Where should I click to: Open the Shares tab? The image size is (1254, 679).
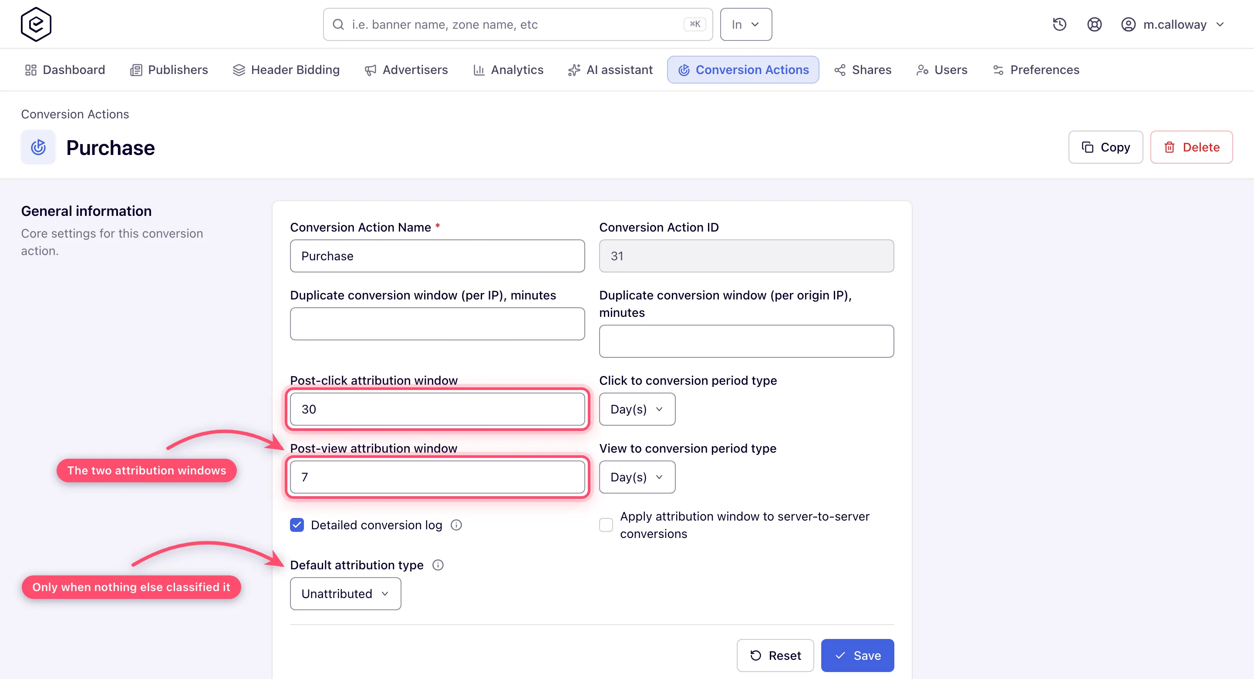(863, 70)
